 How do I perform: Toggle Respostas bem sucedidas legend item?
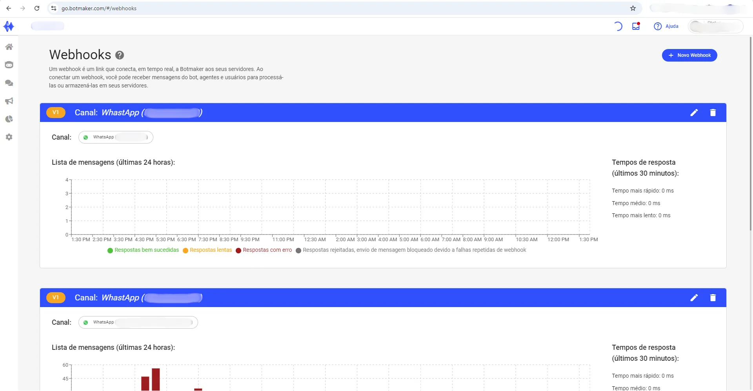coord(143,250)
